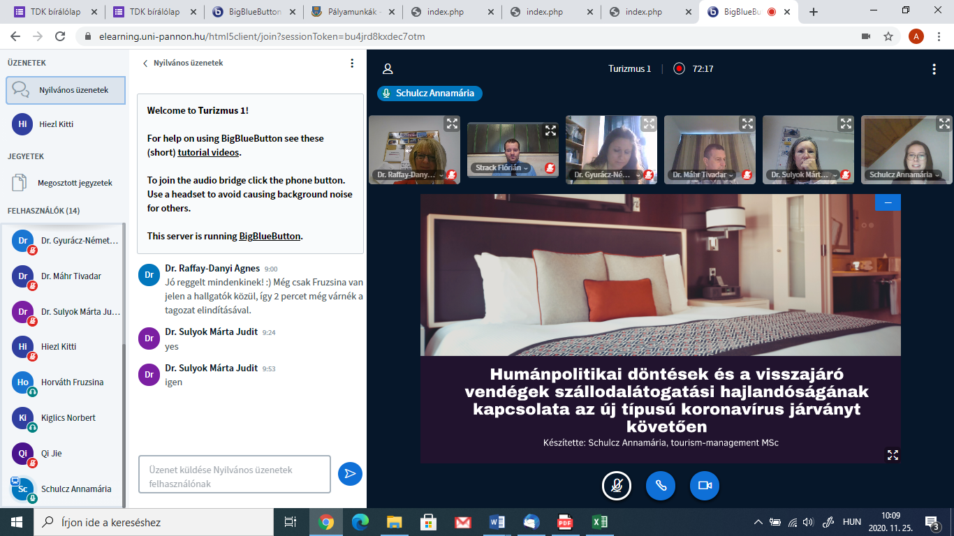Open the chat options three-dot menu
The width and height of the screenshot is (954, 536).
352,63
